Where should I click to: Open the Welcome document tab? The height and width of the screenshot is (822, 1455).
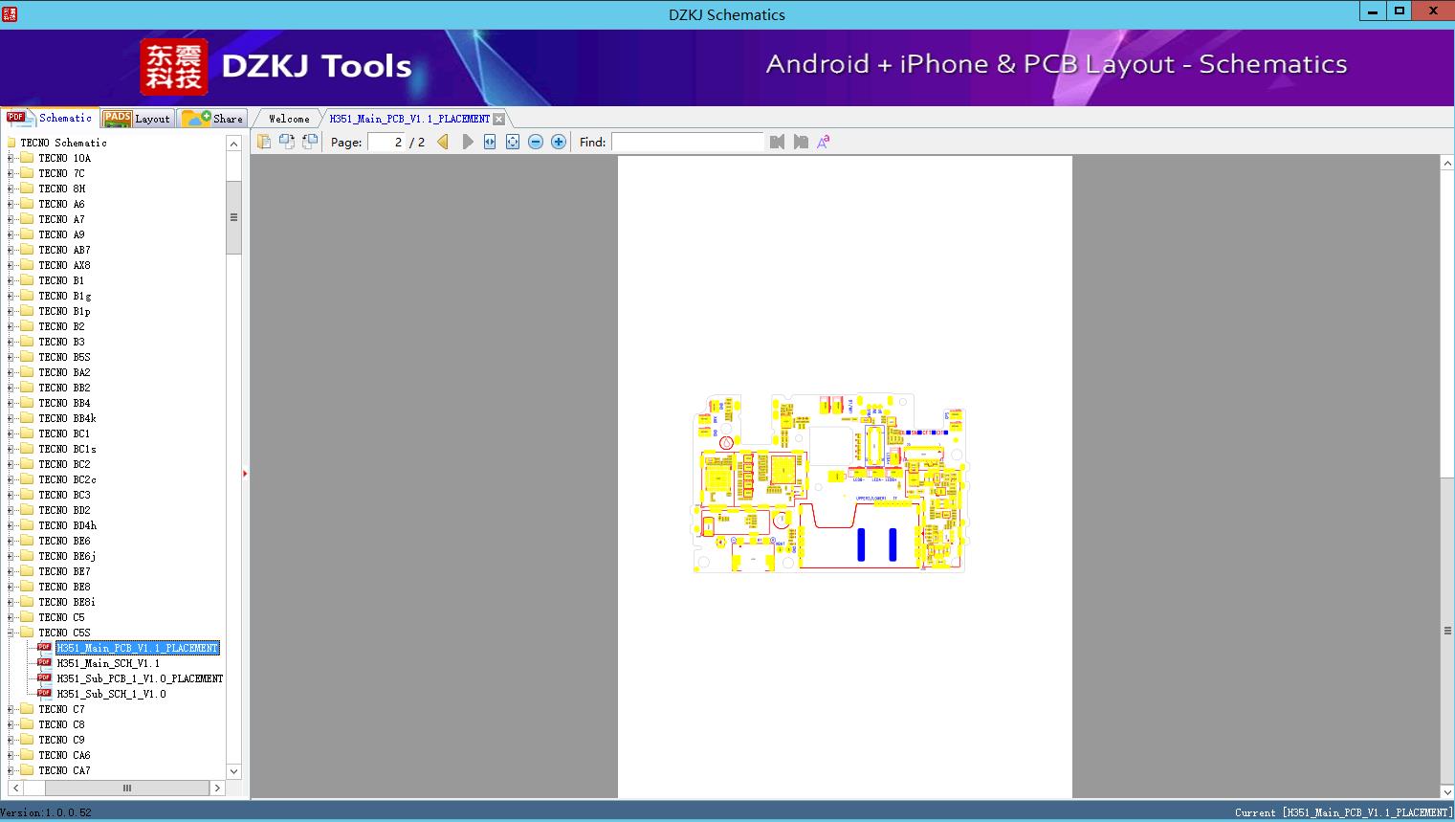pos(289,119)
